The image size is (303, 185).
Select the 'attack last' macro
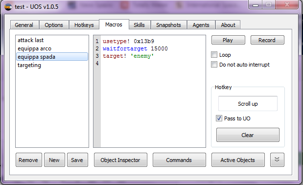(52, 40)
